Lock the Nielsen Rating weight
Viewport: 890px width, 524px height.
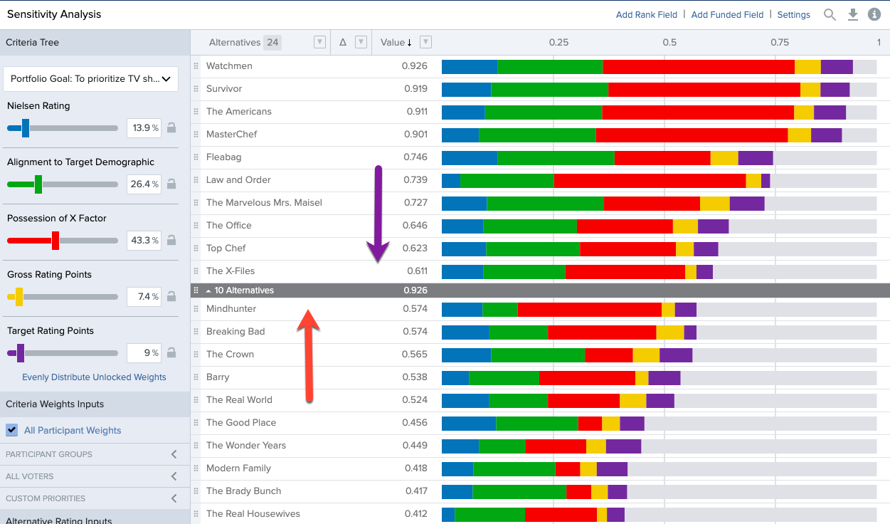[x=171, y=128]
